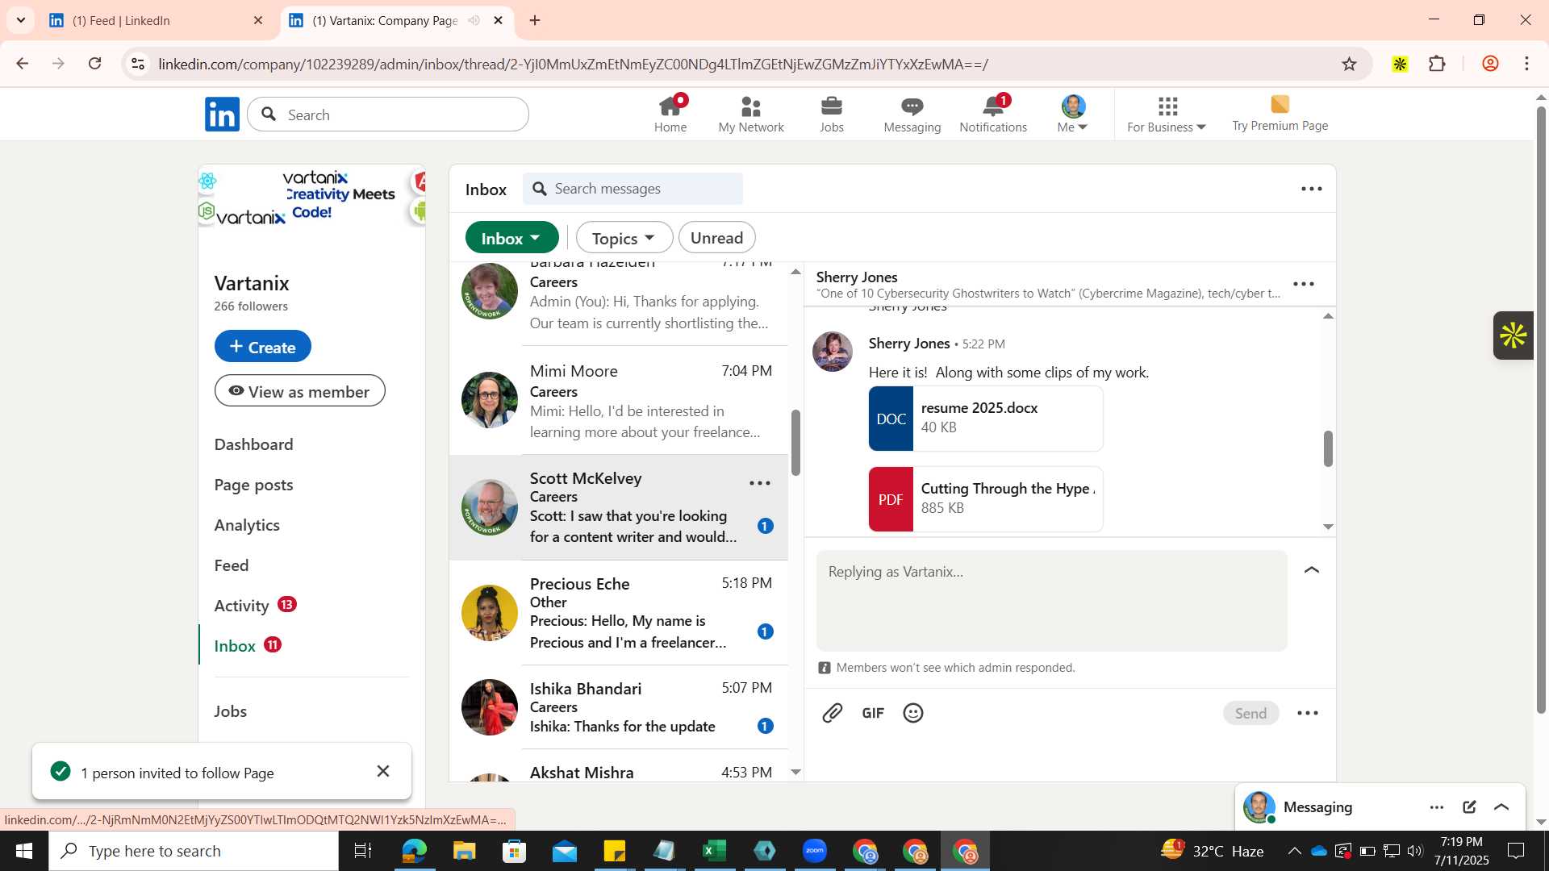Image resolution: width=1549 pixels, height=871 pixels.
Task: Open Chrome three-dot menu
Action: click(1526, 64)
